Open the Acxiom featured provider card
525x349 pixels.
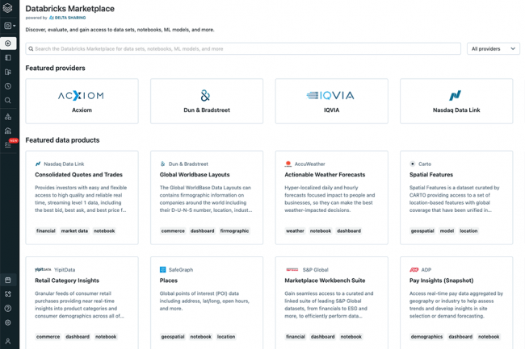[82, 102]
